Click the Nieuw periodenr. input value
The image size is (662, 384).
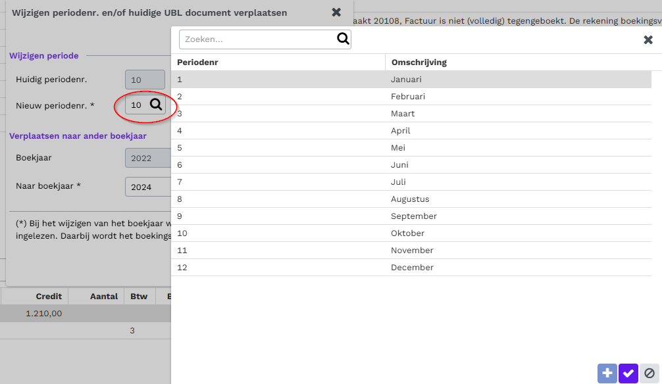pyautogui.click(x=136, y=105)
